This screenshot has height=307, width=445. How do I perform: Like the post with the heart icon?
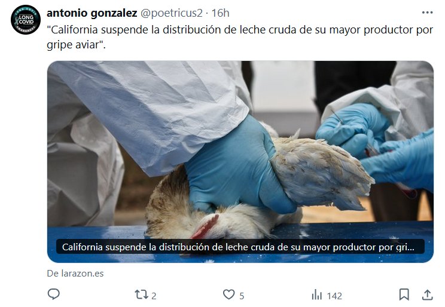228,294
